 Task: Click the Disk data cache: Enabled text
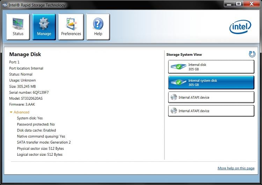(x=36, y=130)
